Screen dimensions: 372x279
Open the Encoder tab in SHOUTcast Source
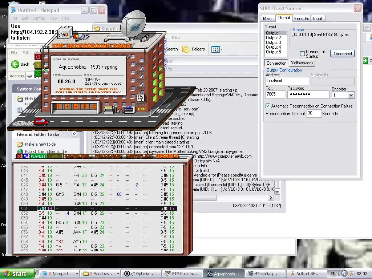[302, 18]
